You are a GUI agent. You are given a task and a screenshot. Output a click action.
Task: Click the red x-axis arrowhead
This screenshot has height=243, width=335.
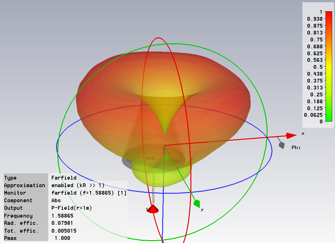pyautogui.click(x=291, y=136)
